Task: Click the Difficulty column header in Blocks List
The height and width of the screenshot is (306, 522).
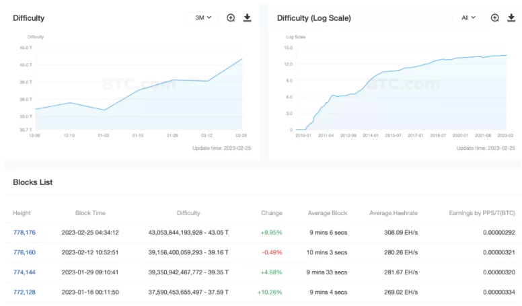Action: pyautogui.click(x=188, y=213)
